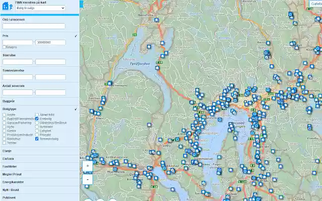Tick the Garasje/Parkering checkbox
This screenshot has height=201, width=322.
coord(4,123)
